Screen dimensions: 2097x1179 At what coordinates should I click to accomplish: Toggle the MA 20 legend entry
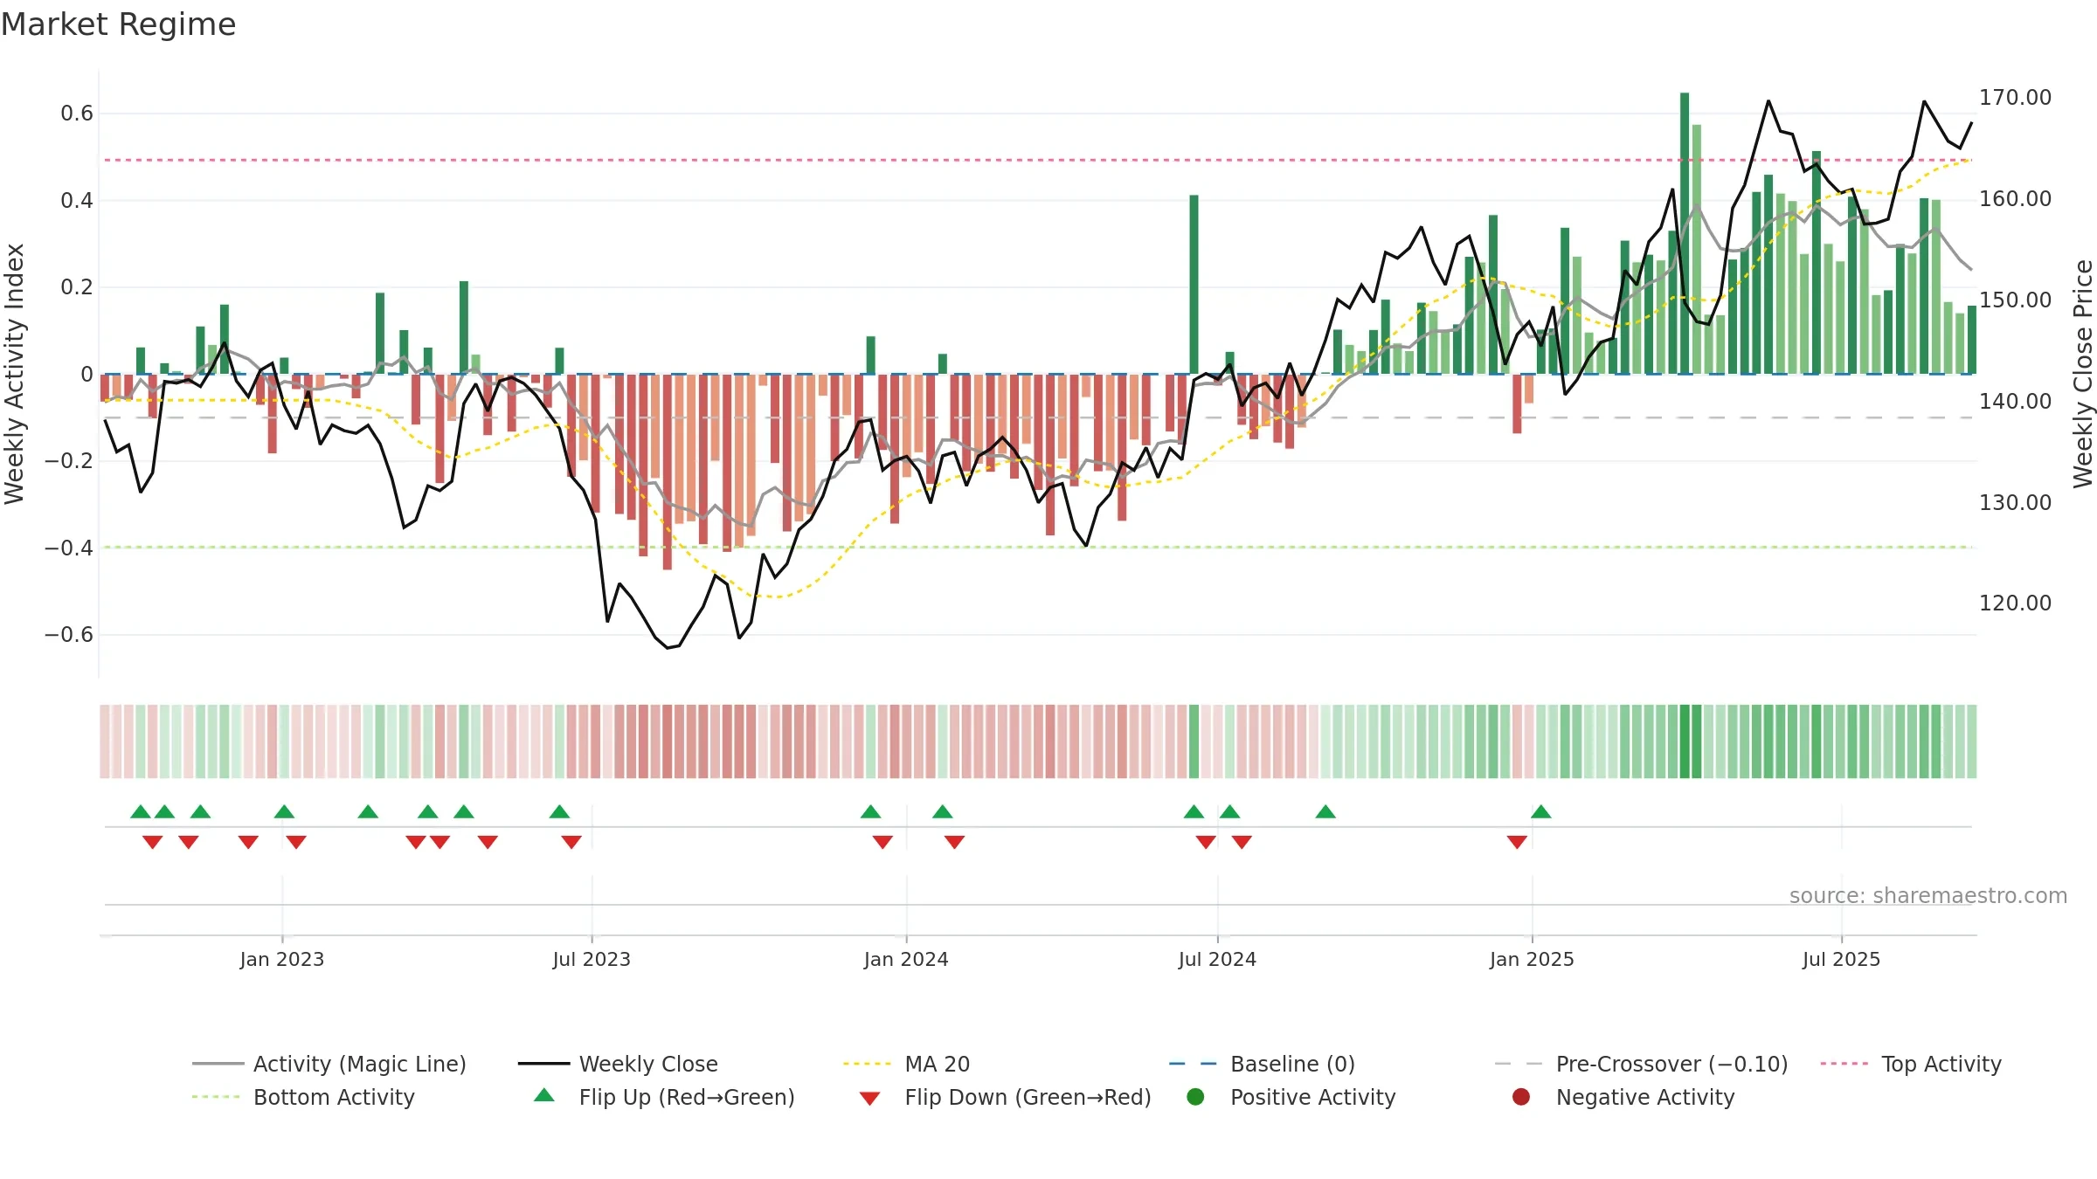point(906,1064)
